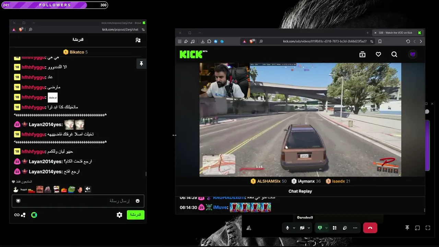The height and width of the screenshot is (247, 439).
Task: Open the Kick browse/clips icon in header
Action: 362,54
